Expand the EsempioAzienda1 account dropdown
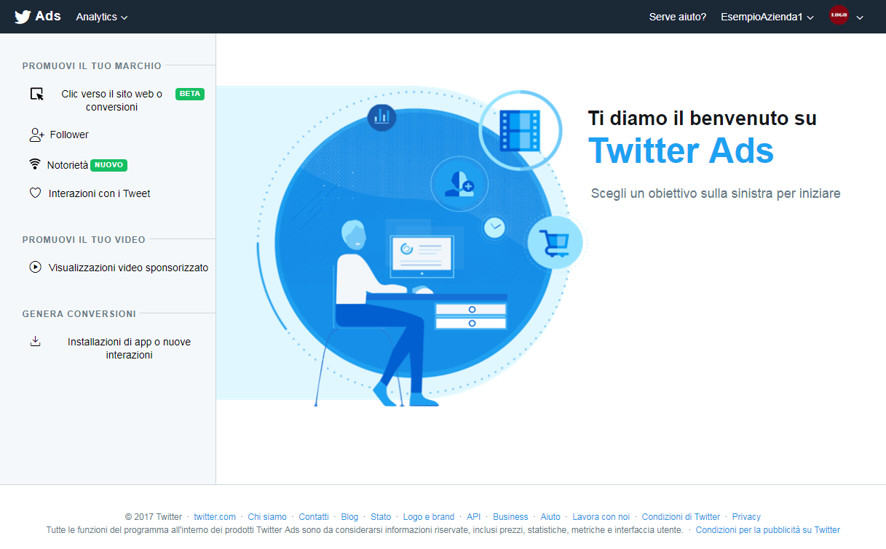The width and height of the screenshot is (886, 549). (767, 17)
